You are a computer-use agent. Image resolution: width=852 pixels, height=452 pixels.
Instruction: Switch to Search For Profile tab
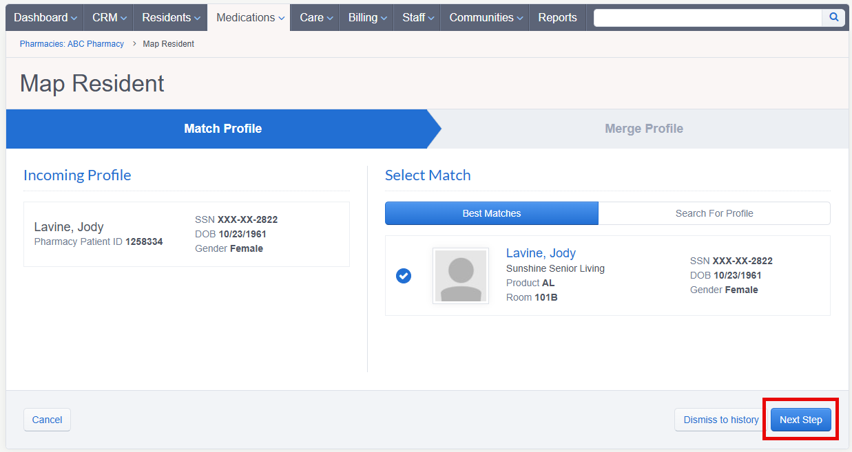tap(714, 213)
